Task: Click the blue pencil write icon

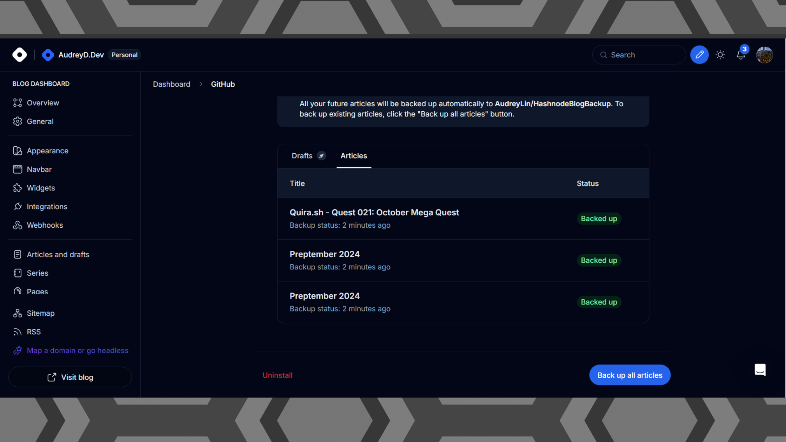Action: point(699,55)
